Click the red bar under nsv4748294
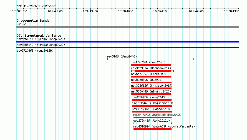Screen dimensions: 247x140 [151, 65]
